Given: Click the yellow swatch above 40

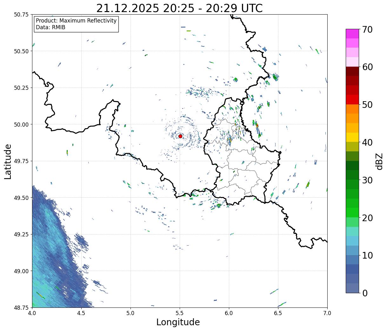Looking at the screenshot, I should click(x=352, y=137).
